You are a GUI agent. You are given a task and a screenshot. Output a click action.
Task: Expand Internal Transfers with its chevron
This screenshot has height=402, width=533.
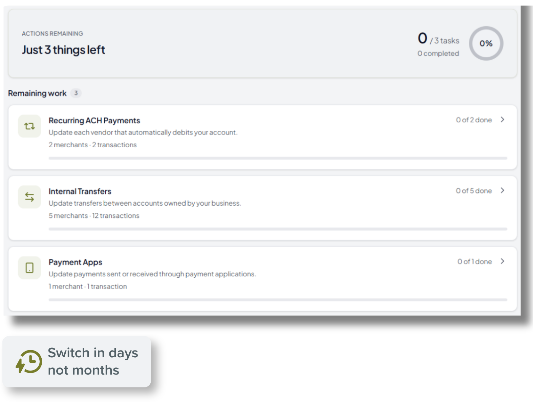[x=503, y=190]
